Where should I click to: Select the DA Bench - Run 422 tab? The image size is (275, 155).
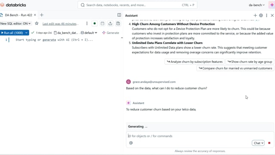(x=18, y=15)
